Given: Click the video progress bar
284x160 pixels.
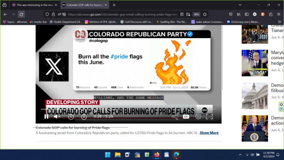Looking at the screenshot, I should coord(129,109).
